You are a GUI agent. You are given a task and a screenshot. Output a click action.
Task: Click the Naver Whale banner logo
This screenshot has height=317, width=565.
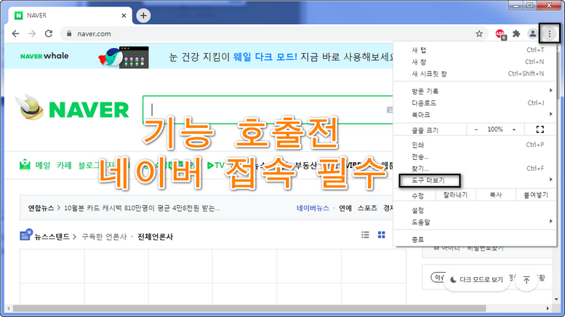(44, 56)
